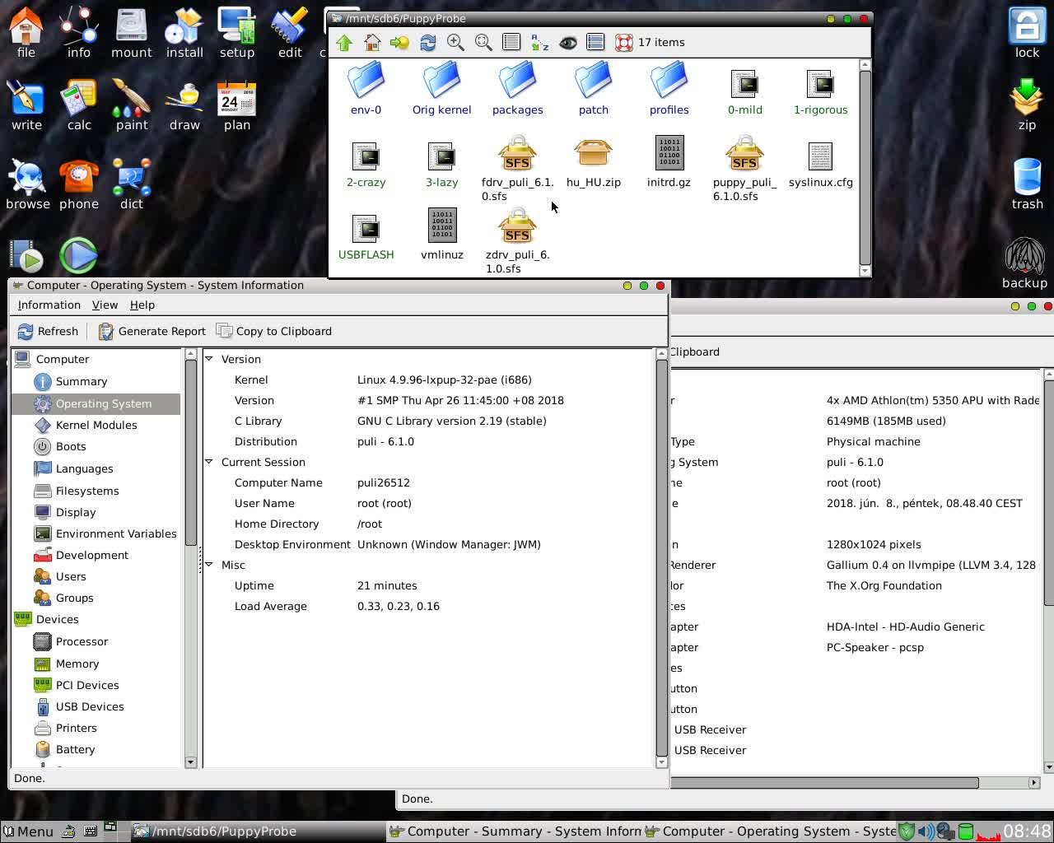Open the trash desktop icon
1054x843 pixels.
[1027, 183]
